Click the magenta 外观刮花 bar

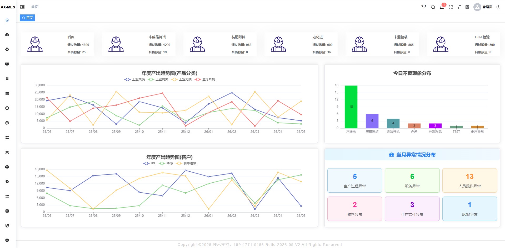(435, 126)
